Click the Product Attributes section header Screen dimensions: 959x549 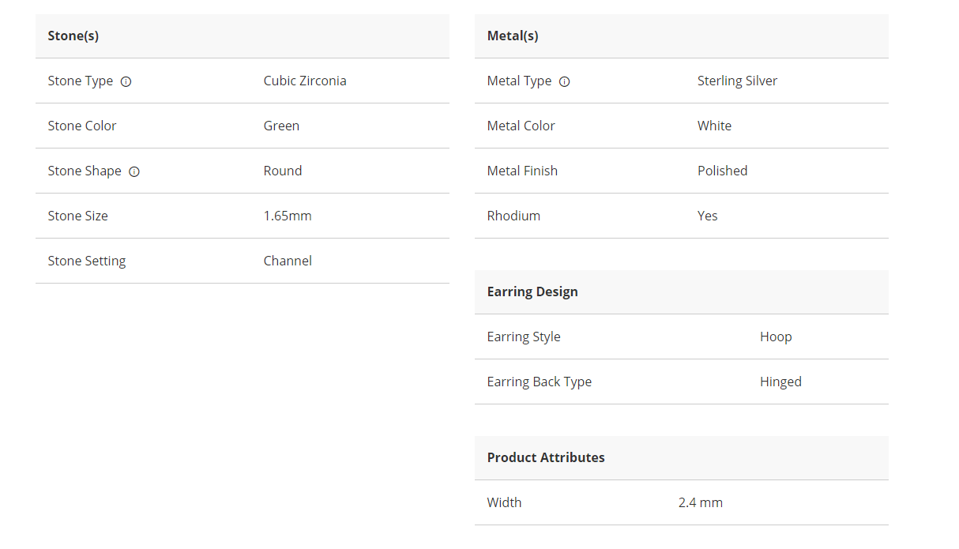546,457
